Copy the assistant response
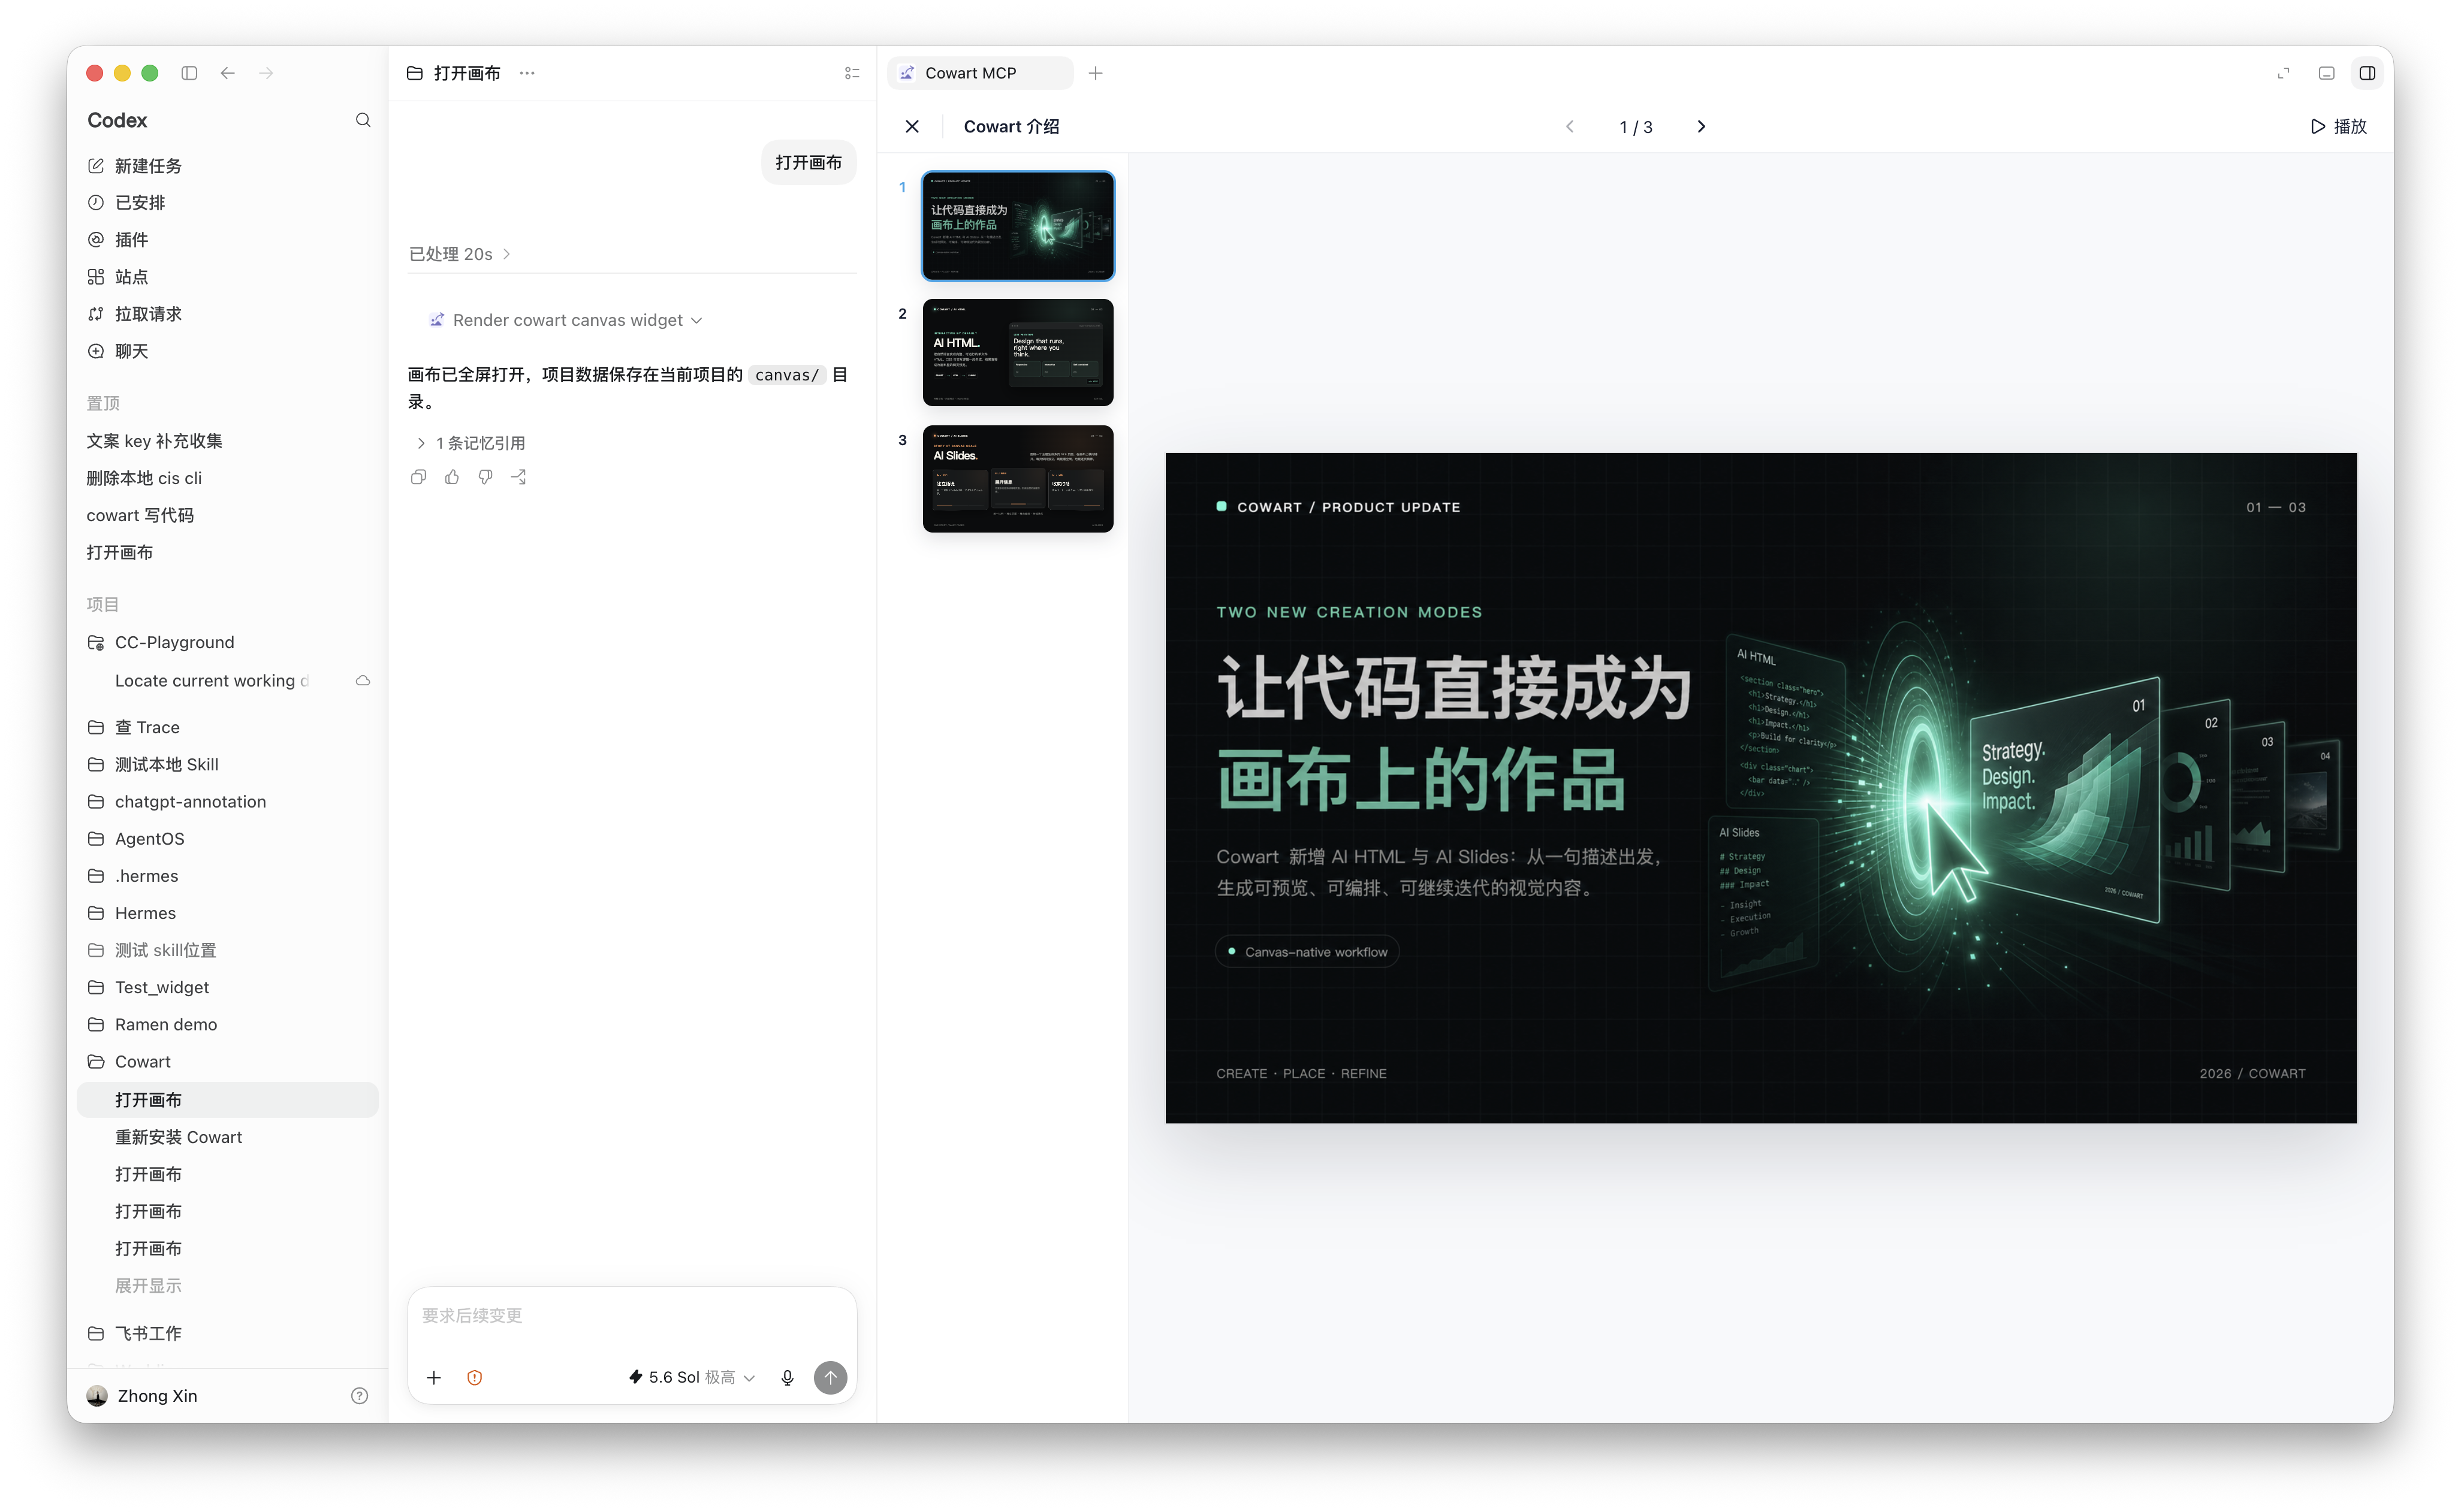 click(418, 477)
